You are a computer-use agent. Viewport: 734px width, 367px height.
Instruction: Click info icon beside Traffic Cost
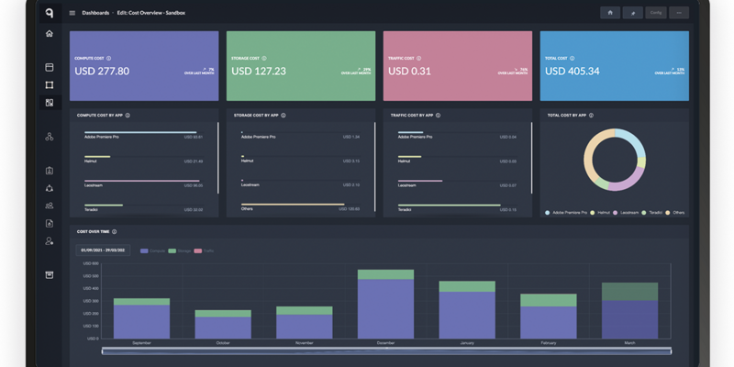(418, 59)
